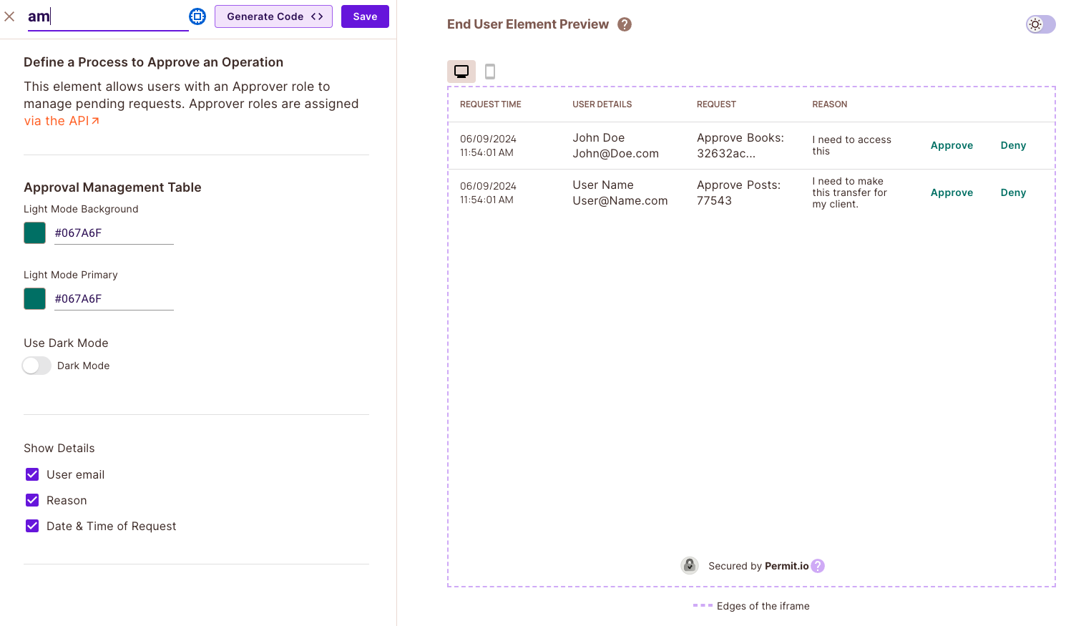Viewport: 1066px width, 626px height.
Task: Uncheck the User email option
Action: coord(31,474)
